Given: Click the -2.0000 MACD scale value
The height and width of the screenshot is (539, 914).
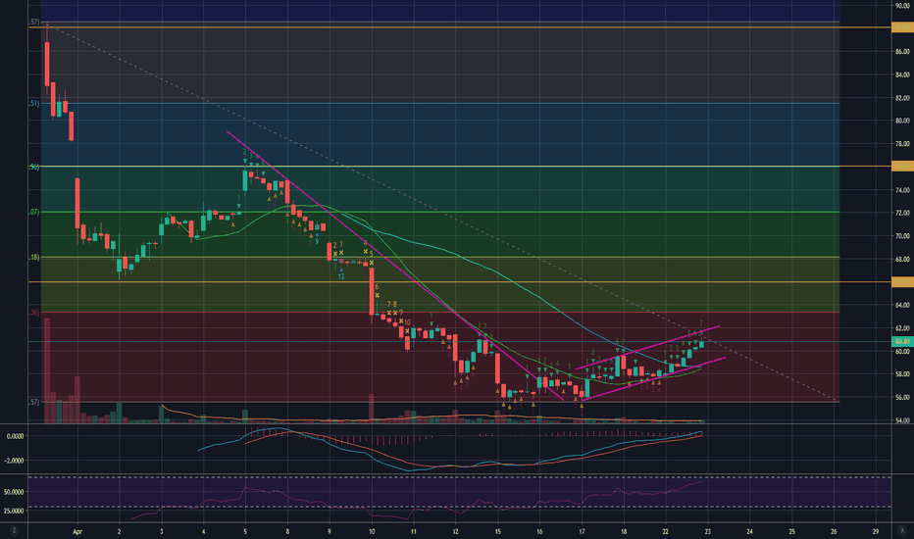Looking at the screenshot, I should pos(14,461).
